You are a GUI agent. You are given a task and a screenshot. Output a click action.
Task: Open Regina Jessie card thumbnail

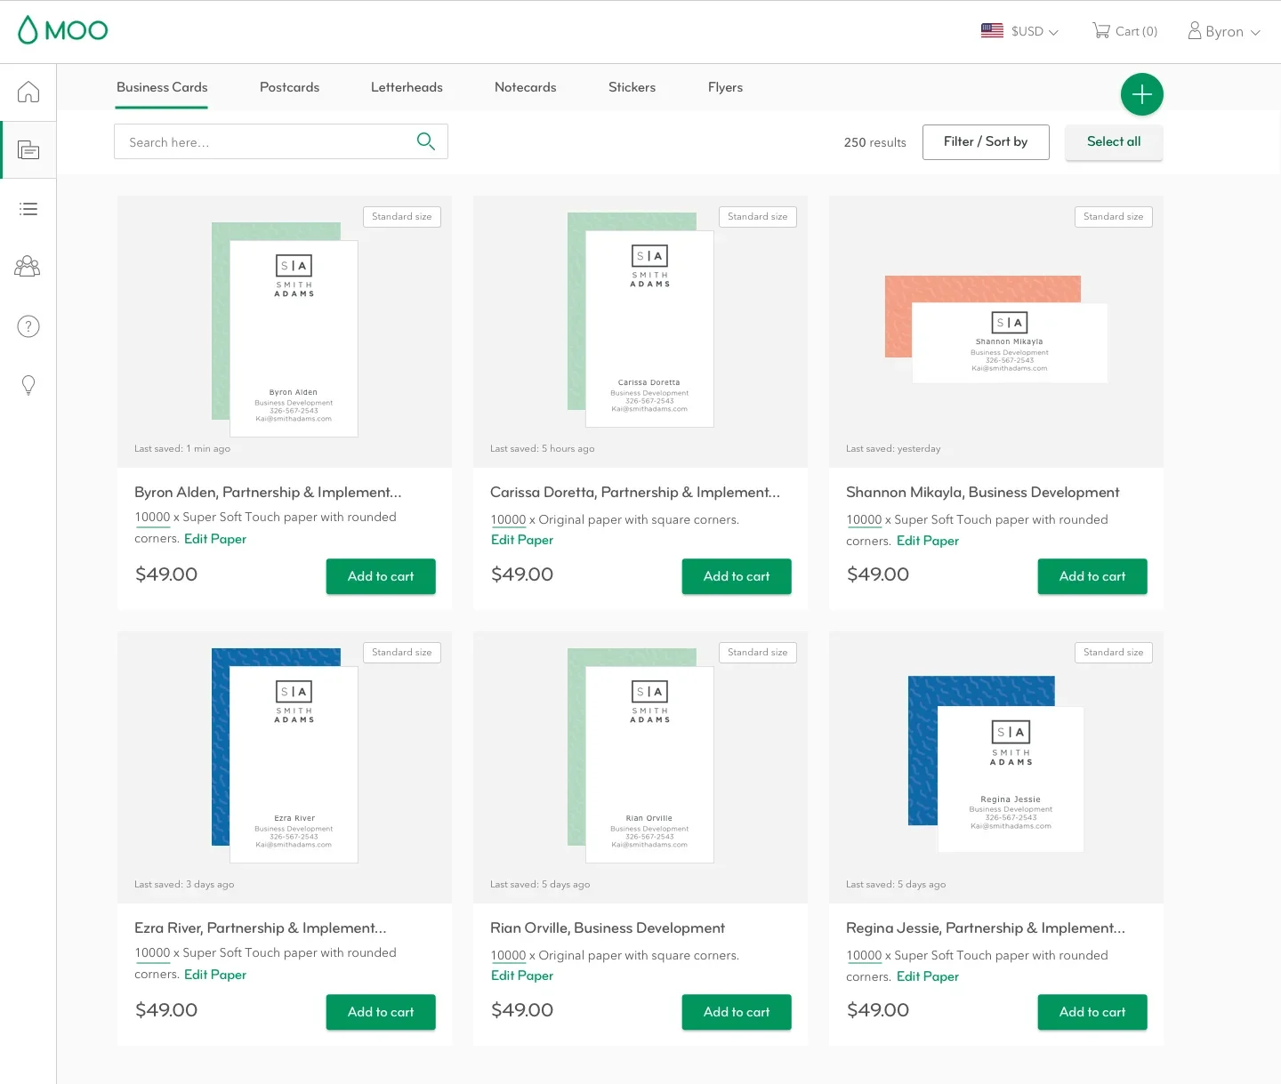click(x=996, y=764)
